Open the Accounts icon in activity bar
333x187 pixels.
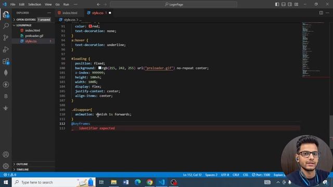6,154
